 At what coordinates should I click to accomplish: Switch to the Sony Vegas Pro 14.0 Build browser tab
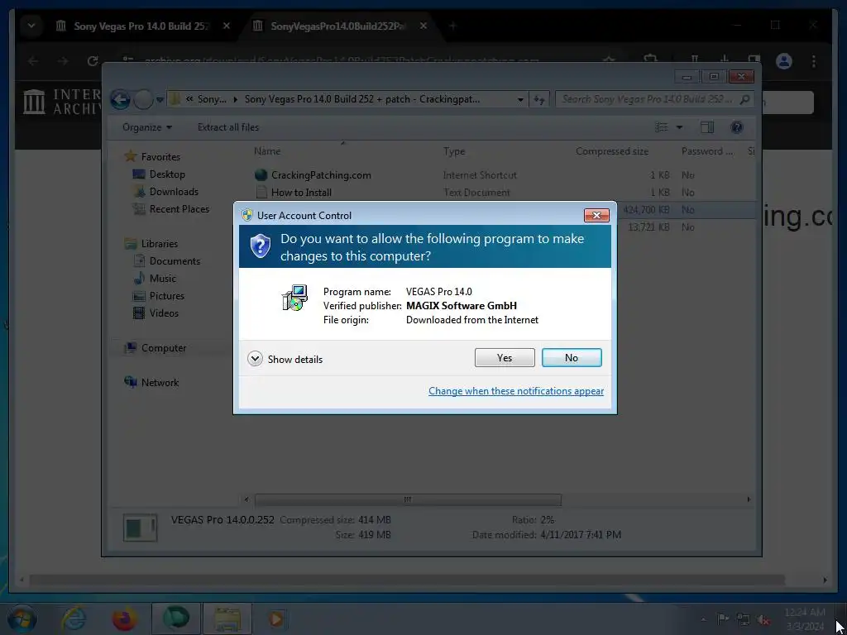coord(141,26)
